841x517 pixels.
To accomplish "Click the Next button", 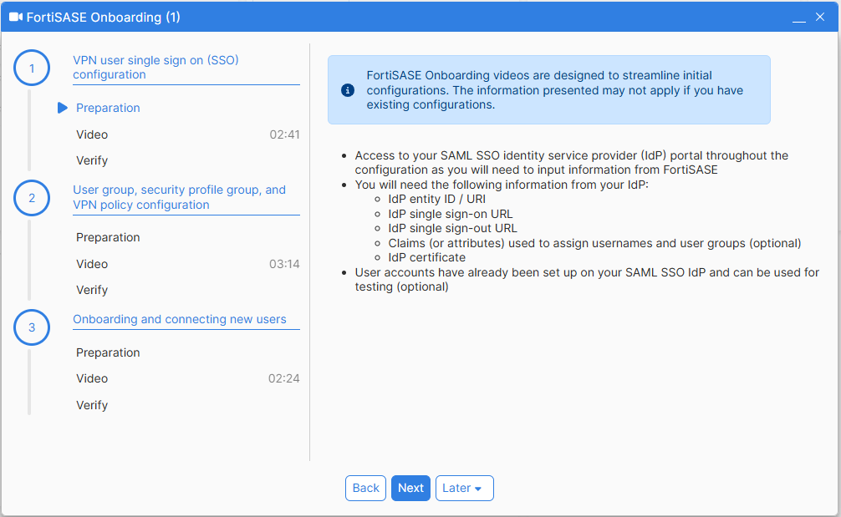I will click(x=410, y=488).
